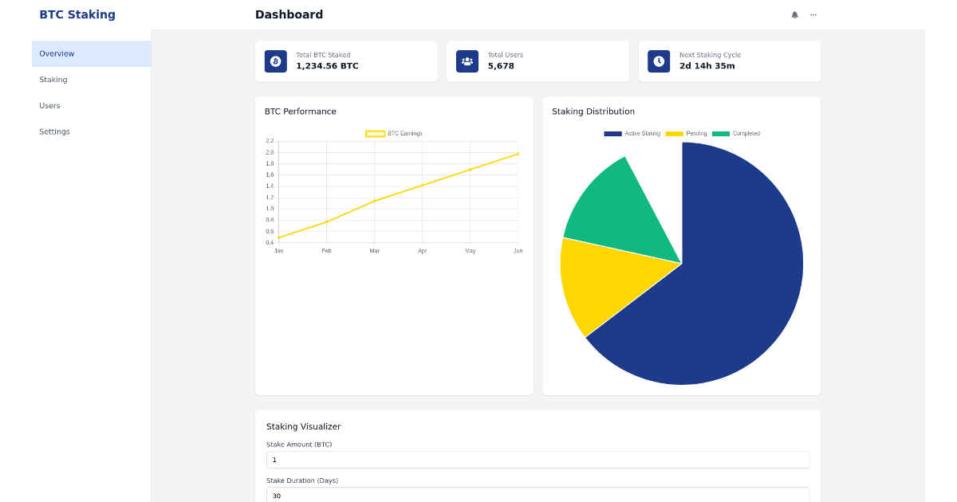Click the Bitcoin icon on Total BTC Staked card
Screen dimensions: 957x502
(x=275, y=61)
